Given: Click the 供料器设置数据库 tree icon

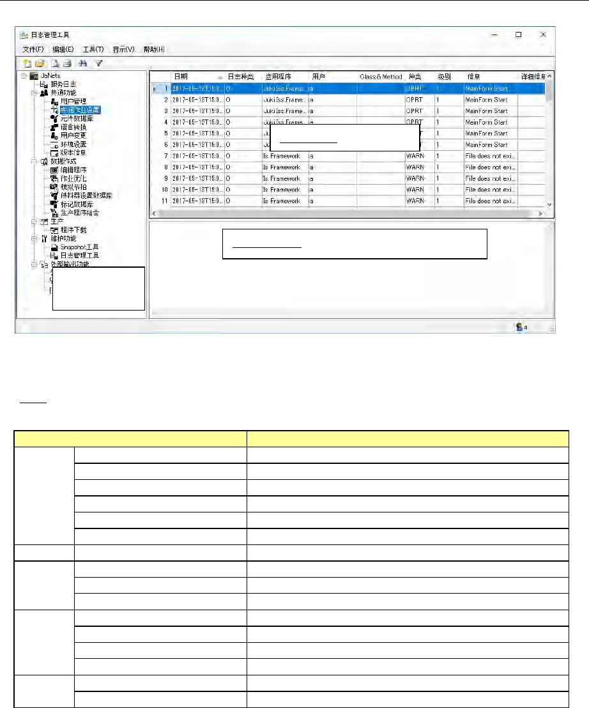Looking at the screenshot, I should 54,196.
